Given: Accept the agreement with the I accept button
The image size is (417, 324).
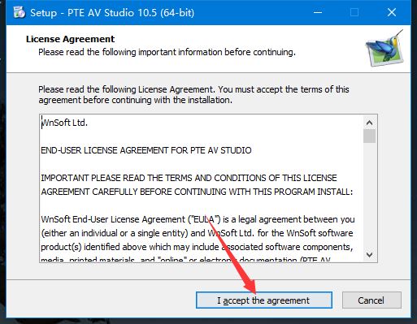Looking at the screenshot, I should (264, 300).
